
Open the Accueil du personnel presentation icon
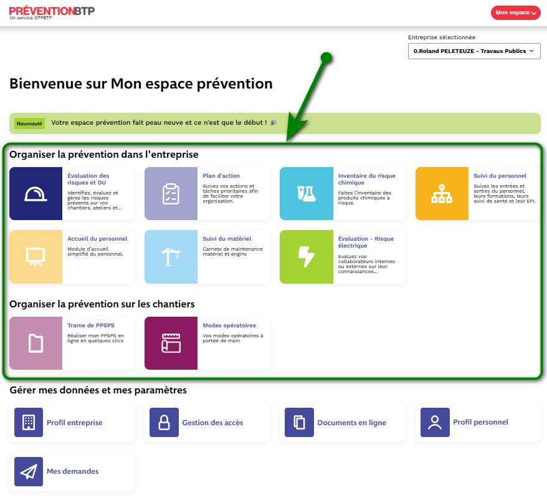(36, 257)
